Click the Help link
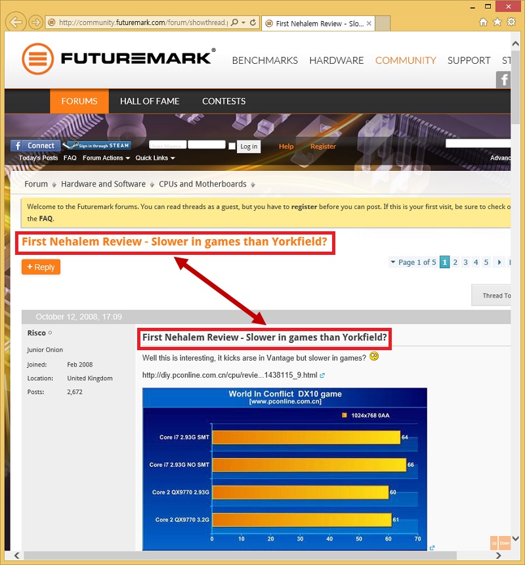 (286, 147)
